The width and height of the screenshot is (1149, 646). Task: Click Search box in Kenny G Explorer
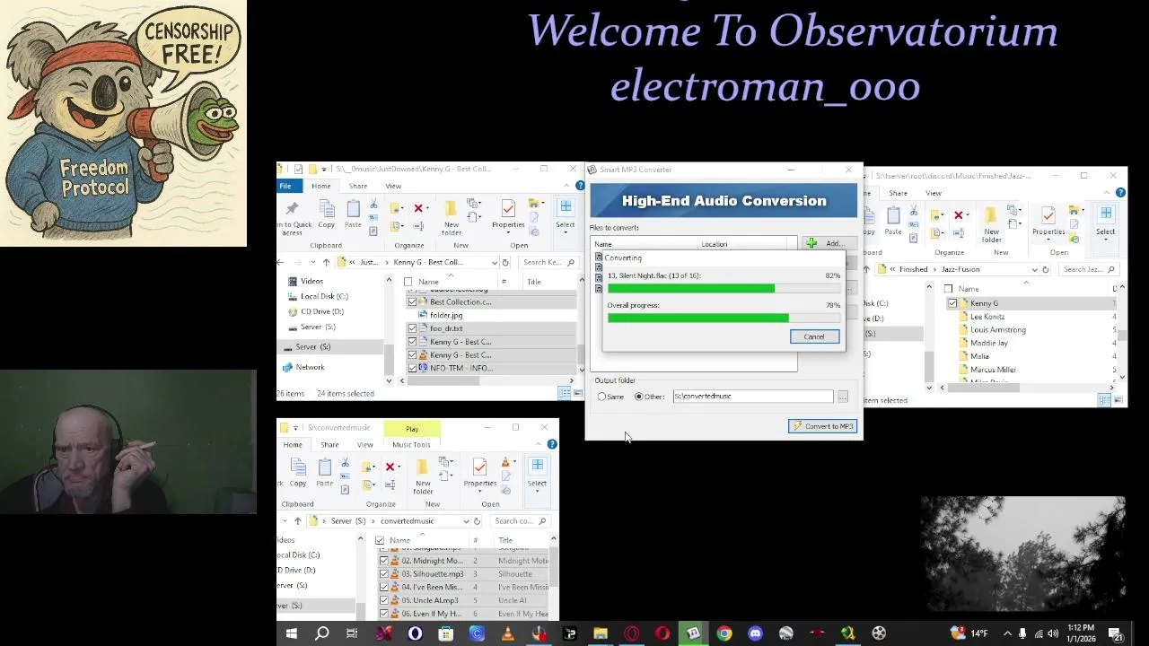[x=548, y=263]
